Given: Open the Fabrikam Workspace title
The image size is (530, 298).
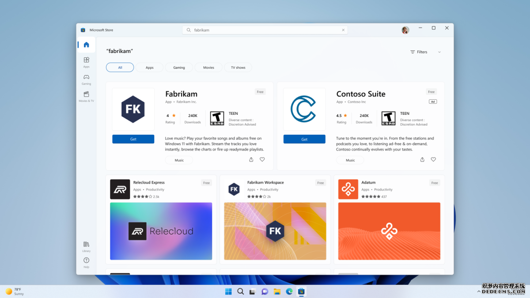Looking at the screenshot, I should pos(265,182).
